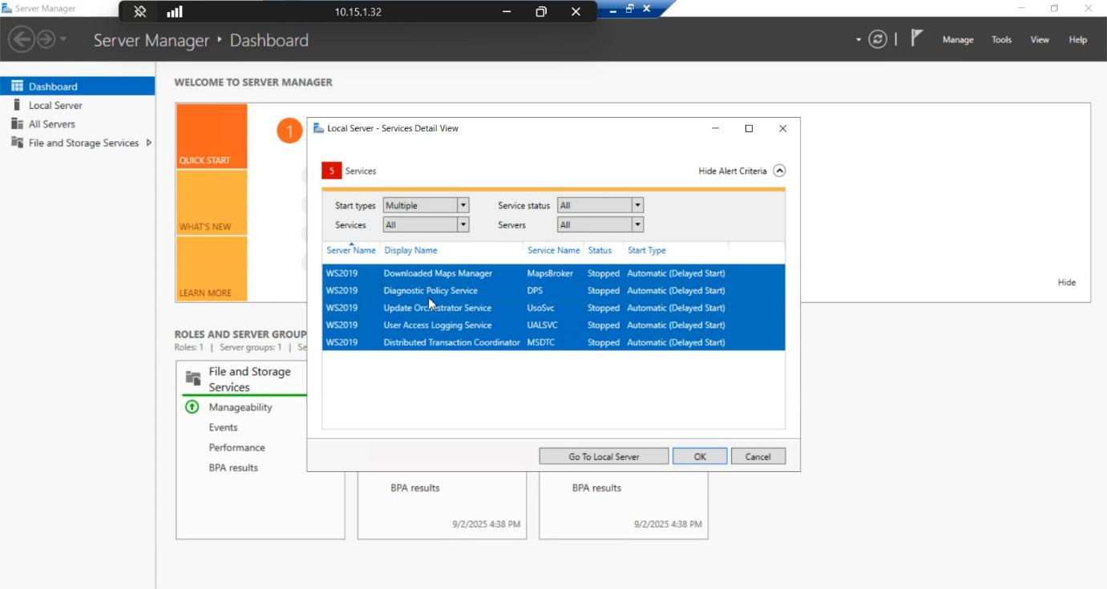
Task: Click the File and Storage Services tile header
Action: tap(249, 379)
